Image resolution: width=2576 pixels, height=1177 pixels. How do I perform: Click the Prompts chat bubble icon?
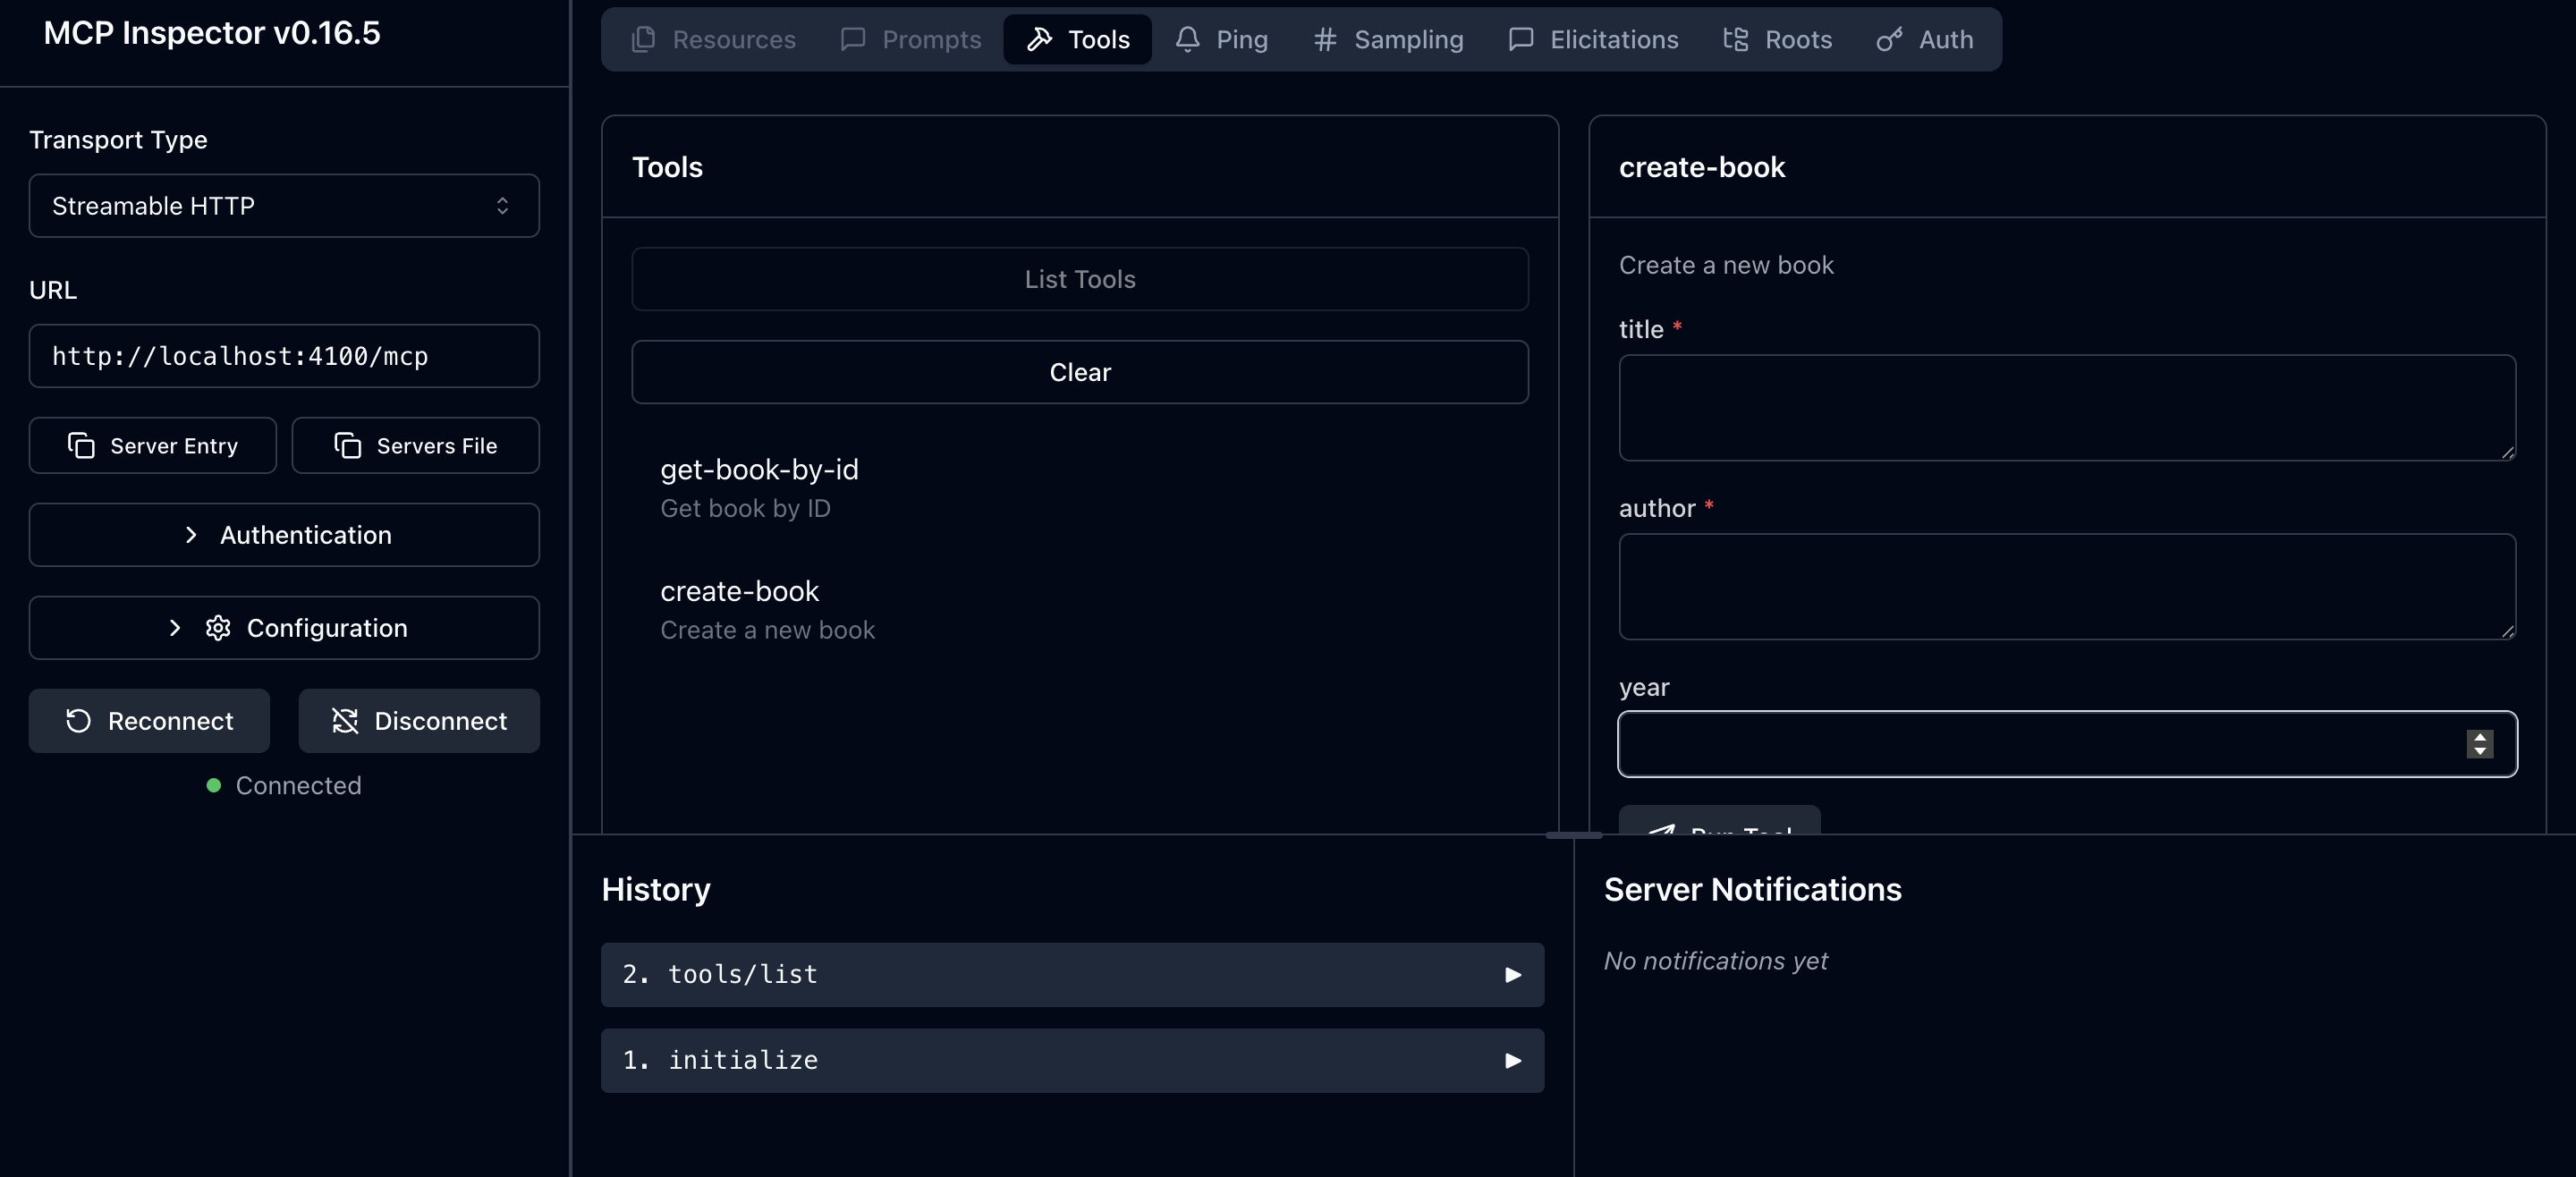click(x=853, y=39)
